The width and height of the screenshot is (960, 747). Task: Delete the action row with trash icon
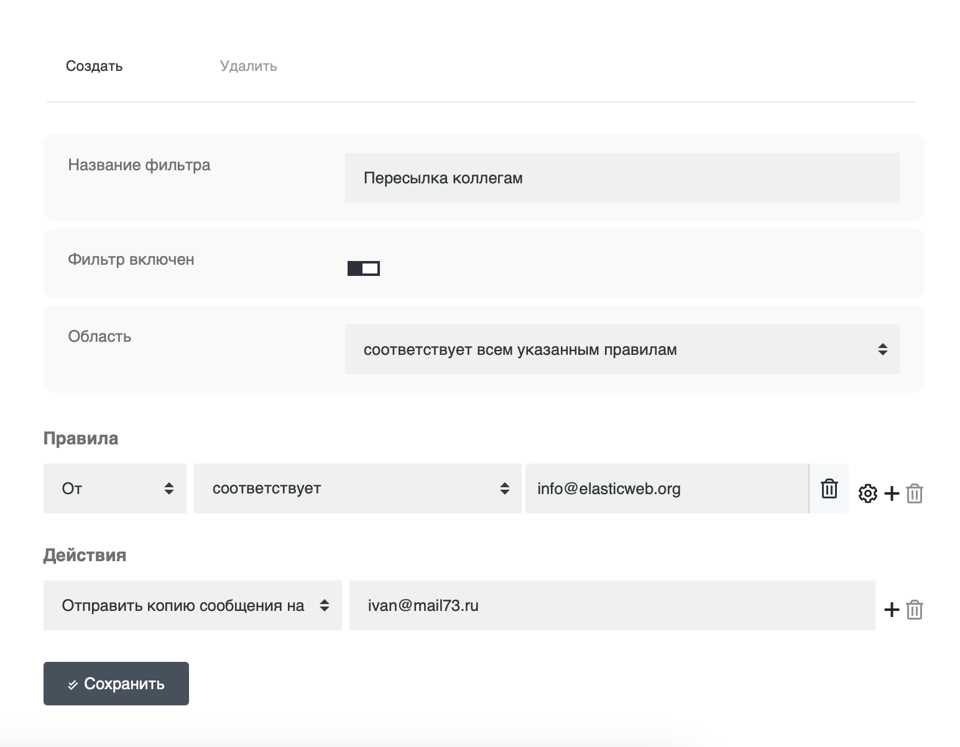pos(915,610)
